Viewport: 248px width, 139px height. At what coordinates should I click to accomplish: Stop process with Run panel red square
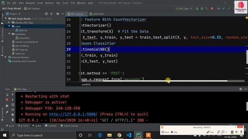(7, 100)
